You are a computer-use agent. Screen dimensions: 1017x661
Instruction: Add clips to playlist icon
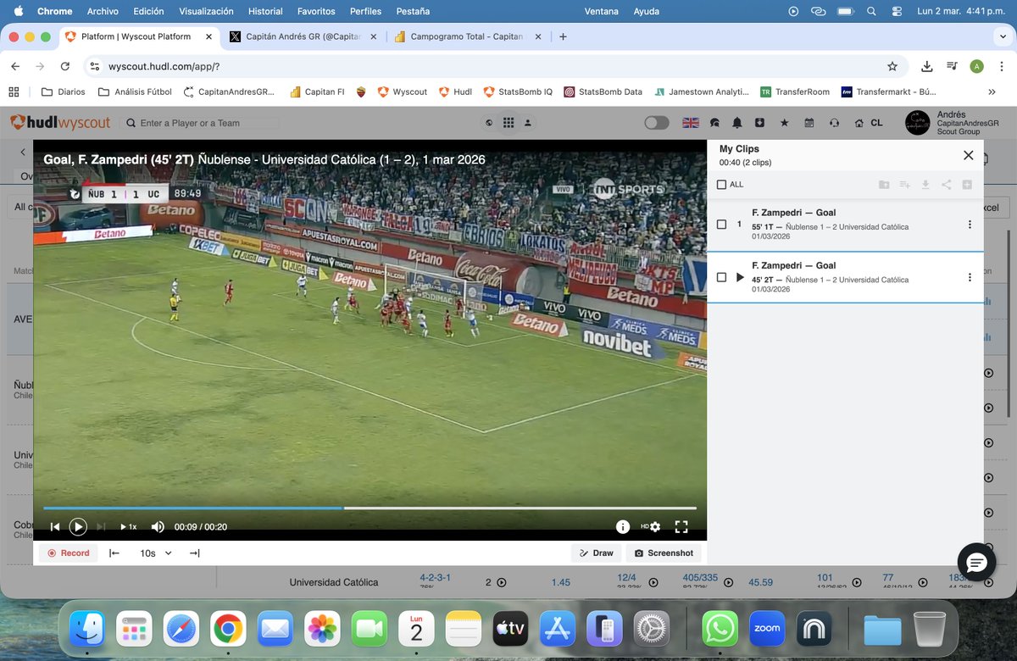905,185
